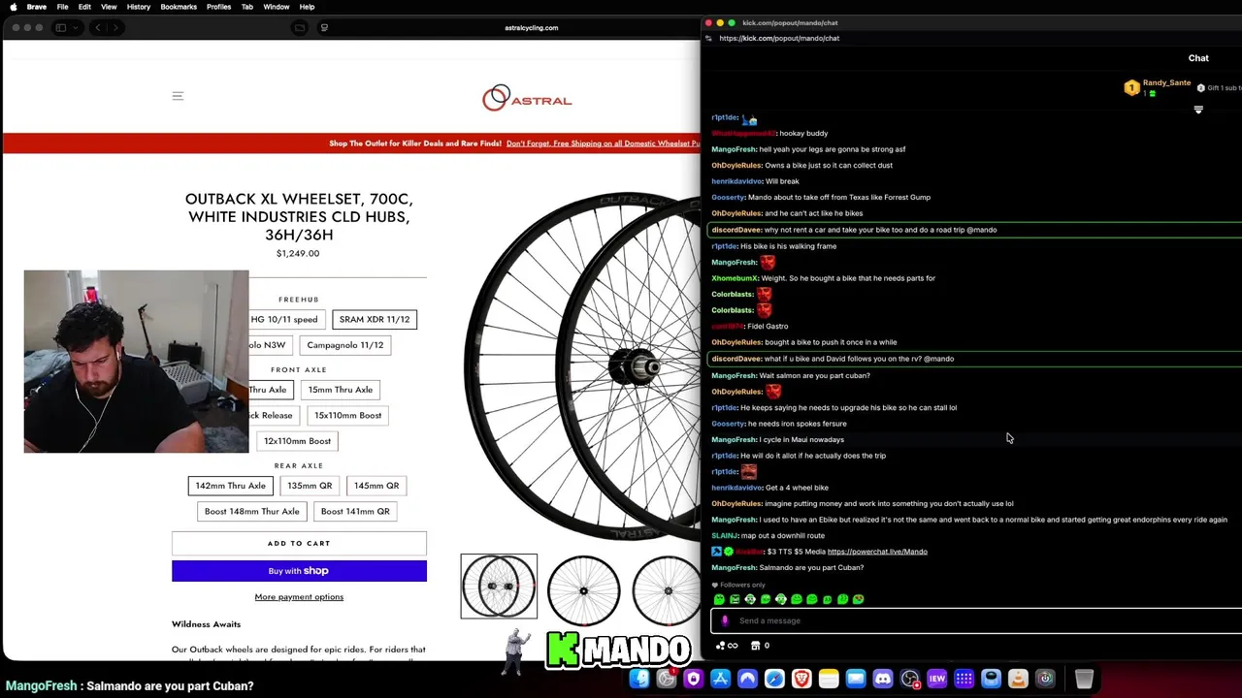Screen dimensions: 1242x698
Task: Choose 15mm Thru Axle front axle
Action: (341, 390)
